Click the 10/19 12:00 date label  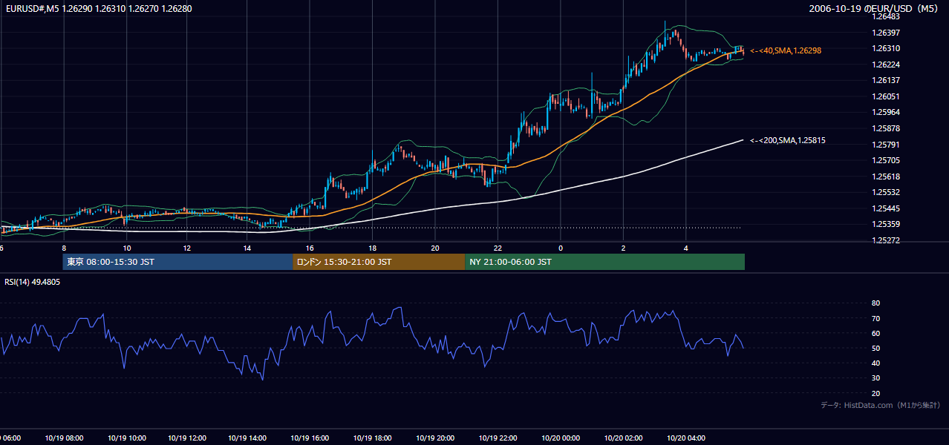click(x=188, y=438)
